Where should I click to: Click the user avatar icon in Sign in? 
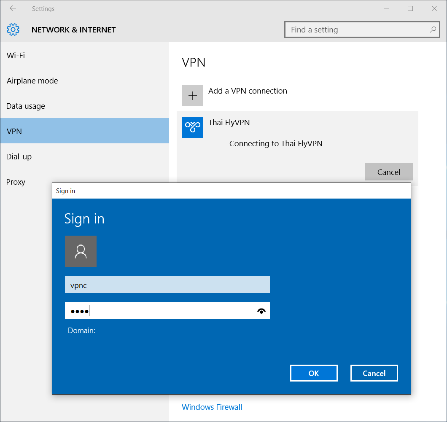(81, 251)
